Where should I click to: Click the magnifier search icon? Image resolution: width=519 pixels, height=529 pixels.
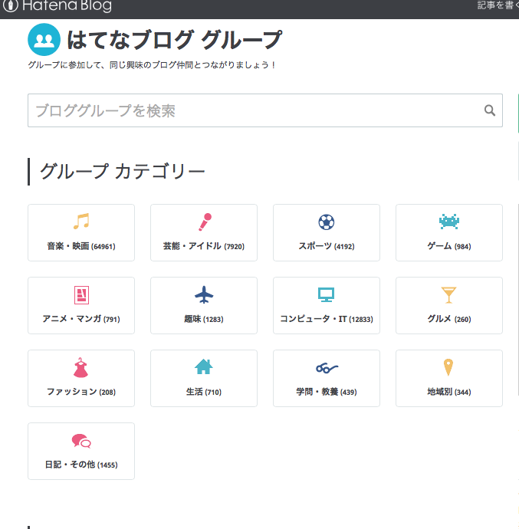[x=490, y=110]
